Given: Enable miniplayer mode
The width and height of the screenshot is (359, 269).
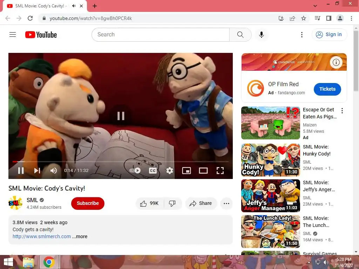Looking at the screenshot, I should point(187,171).
